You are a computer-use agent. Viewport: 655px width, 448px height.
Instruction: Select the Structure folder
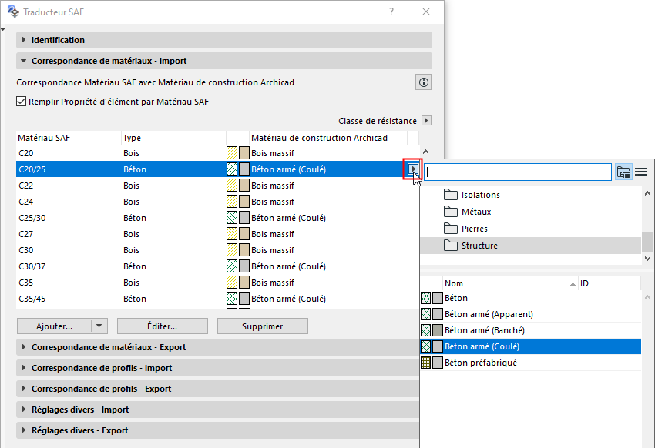point(530,246)
